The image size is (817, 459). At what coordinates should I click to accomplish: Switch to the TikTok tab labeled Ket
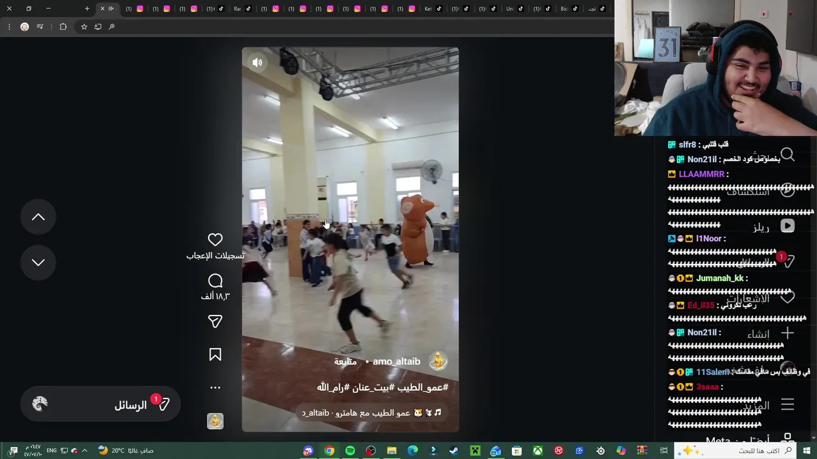point(433,9)
